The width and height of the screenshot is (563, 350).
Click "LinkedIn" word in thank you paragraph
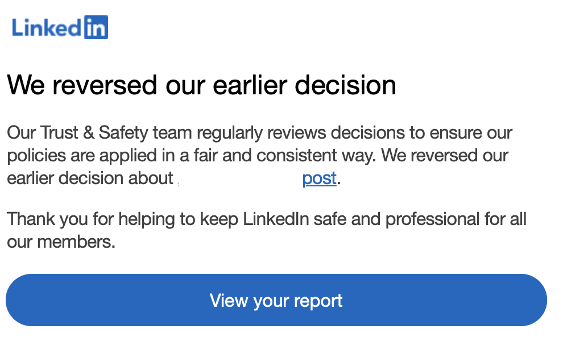[x=276, y=219]
